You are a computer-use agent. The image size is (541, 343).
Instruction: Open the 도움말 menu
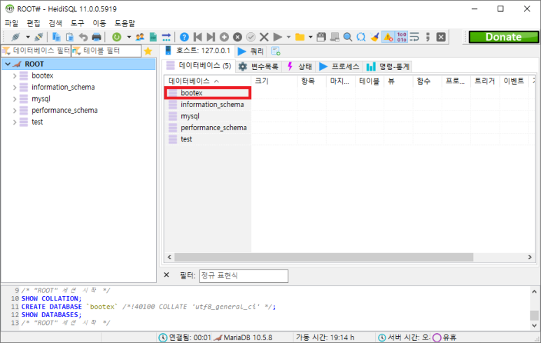pos(125,23)
